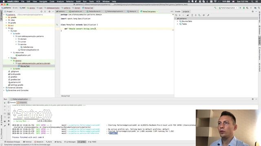This screenshot has height=146, width=261.
Task: Select HelloService in project tree
Action: [28, 47]
